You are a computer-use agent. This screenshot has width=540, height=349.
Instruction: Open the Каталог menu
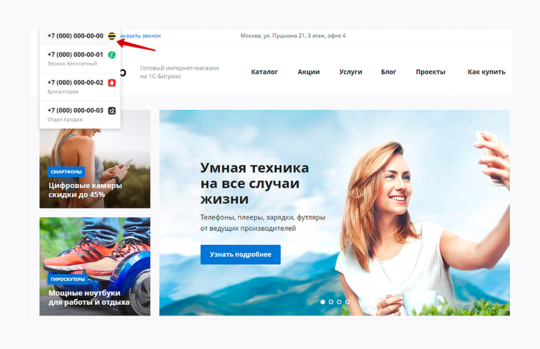click(x=265, y=71)
